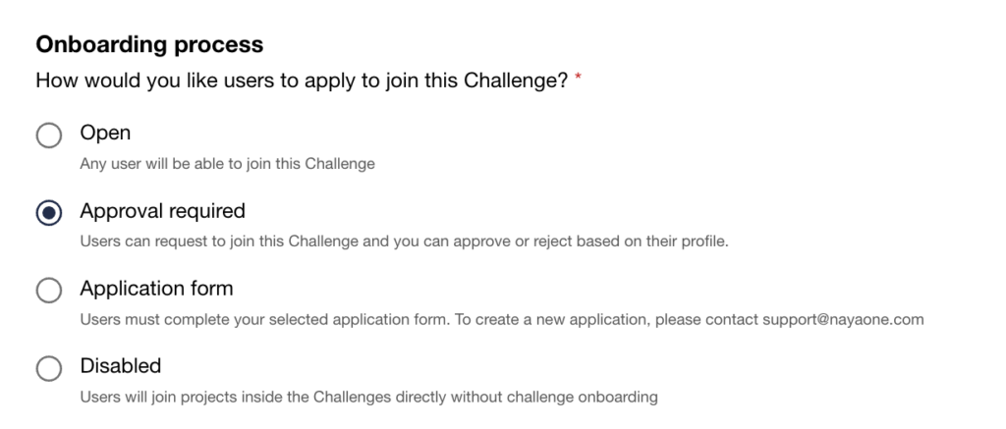1006x429 pixels.
Task: Click the red required-field asterisk
Action: tap(579, 80)
